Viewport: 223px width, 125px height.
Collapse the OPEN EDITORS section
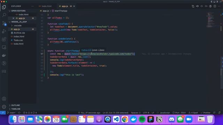click(x=18, y=11)
